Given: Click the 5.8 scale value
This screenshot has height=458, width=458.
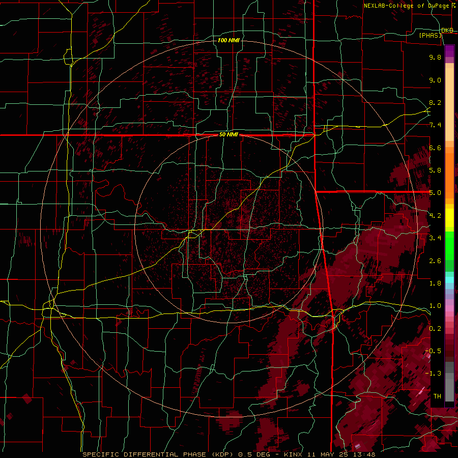Looking at the screenshot, I should (435, 170).
